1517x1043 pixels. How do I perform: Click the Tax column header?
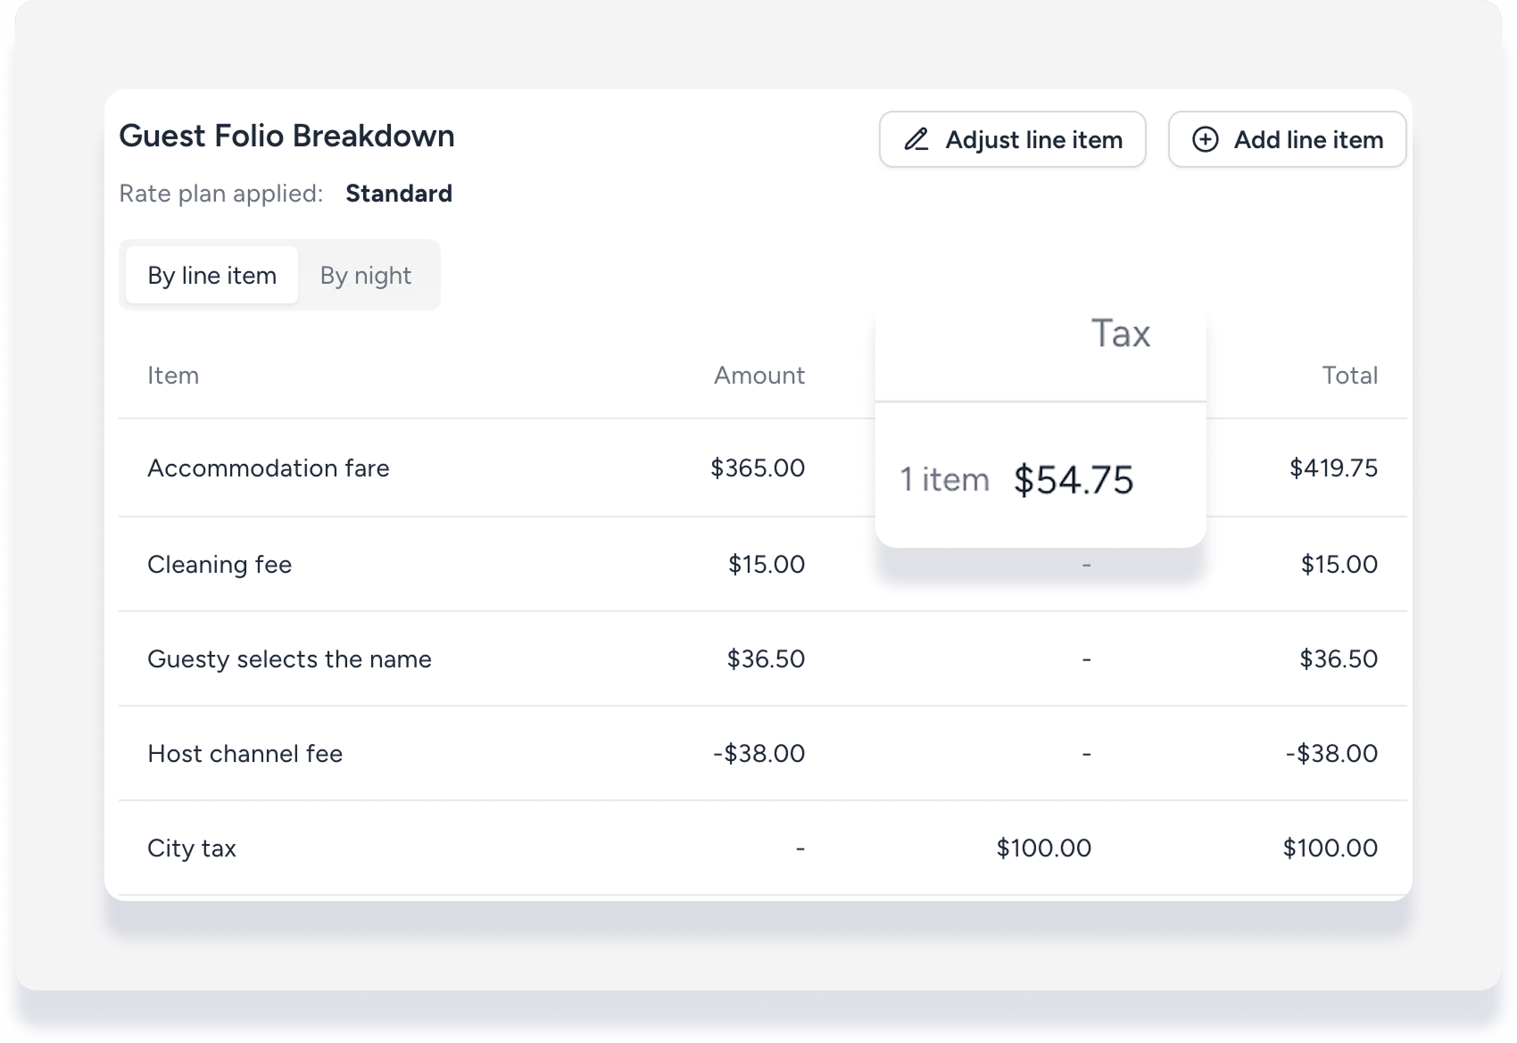pos(1121,334)
